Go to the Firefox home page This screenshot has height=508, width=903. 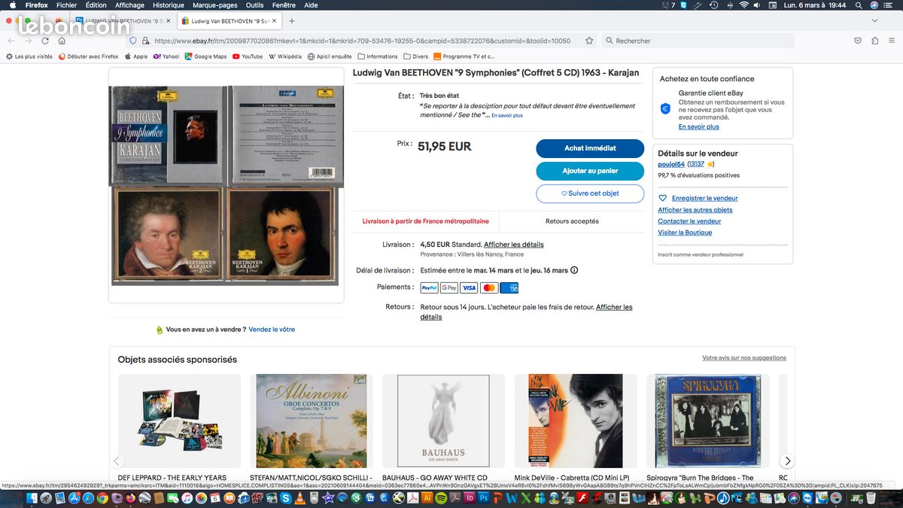tap(62, 41)
